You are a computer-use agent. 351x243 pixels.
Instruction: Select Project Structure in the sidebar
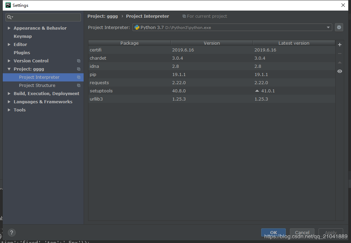pyautogui.click(x=37, y=85)
